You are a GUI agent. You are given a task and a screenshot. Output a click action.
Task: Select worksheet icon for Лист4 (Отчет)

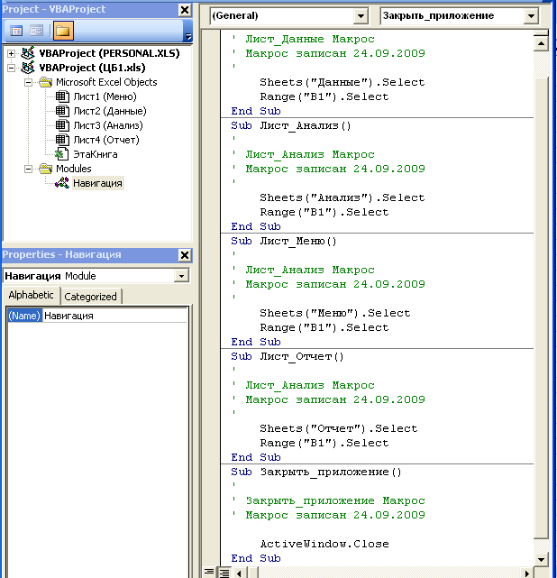(62, 140)
